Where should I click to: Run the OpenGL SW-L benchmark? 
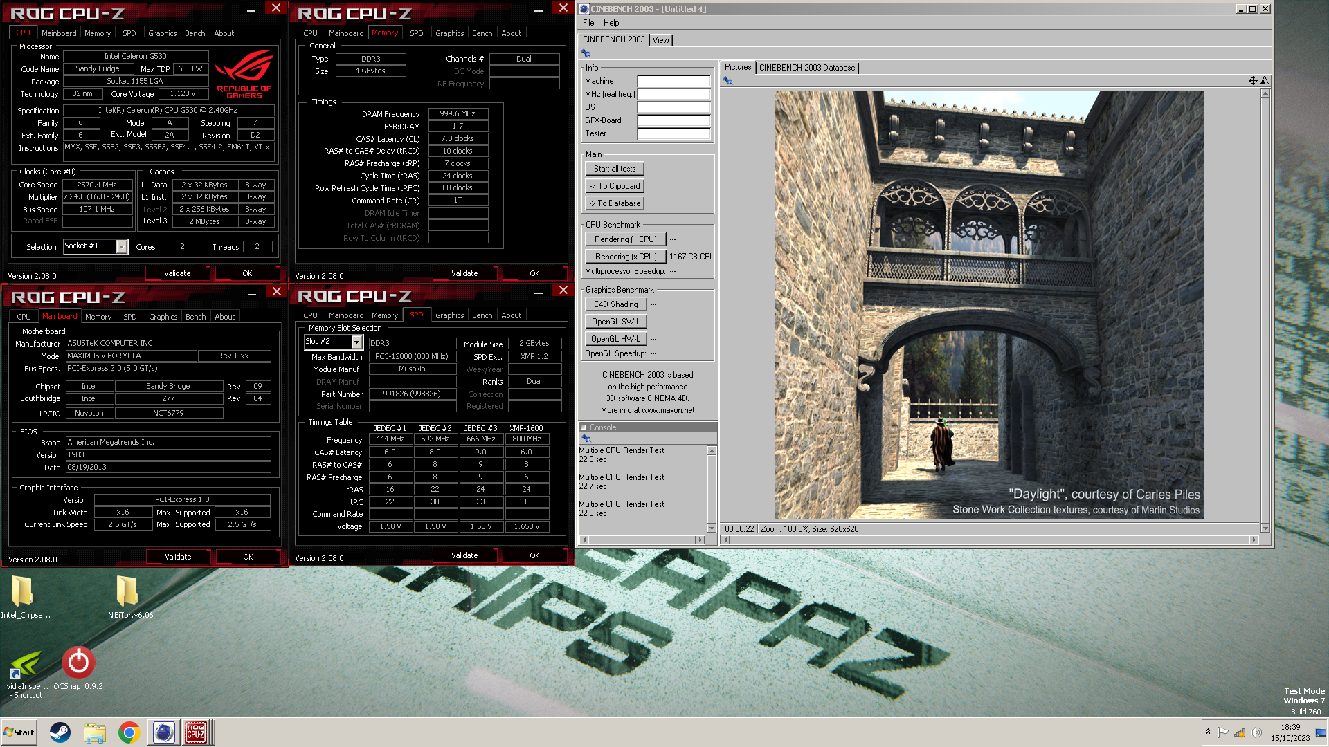point(615,322)
